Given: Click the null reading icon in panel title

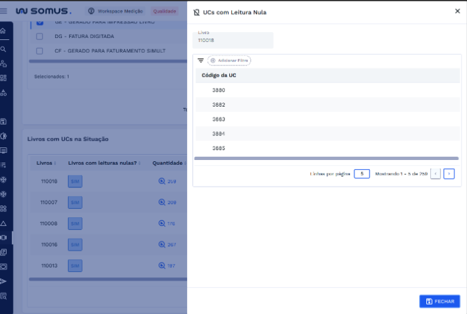Looking at the screenshot, I should [x=197, y=12].
